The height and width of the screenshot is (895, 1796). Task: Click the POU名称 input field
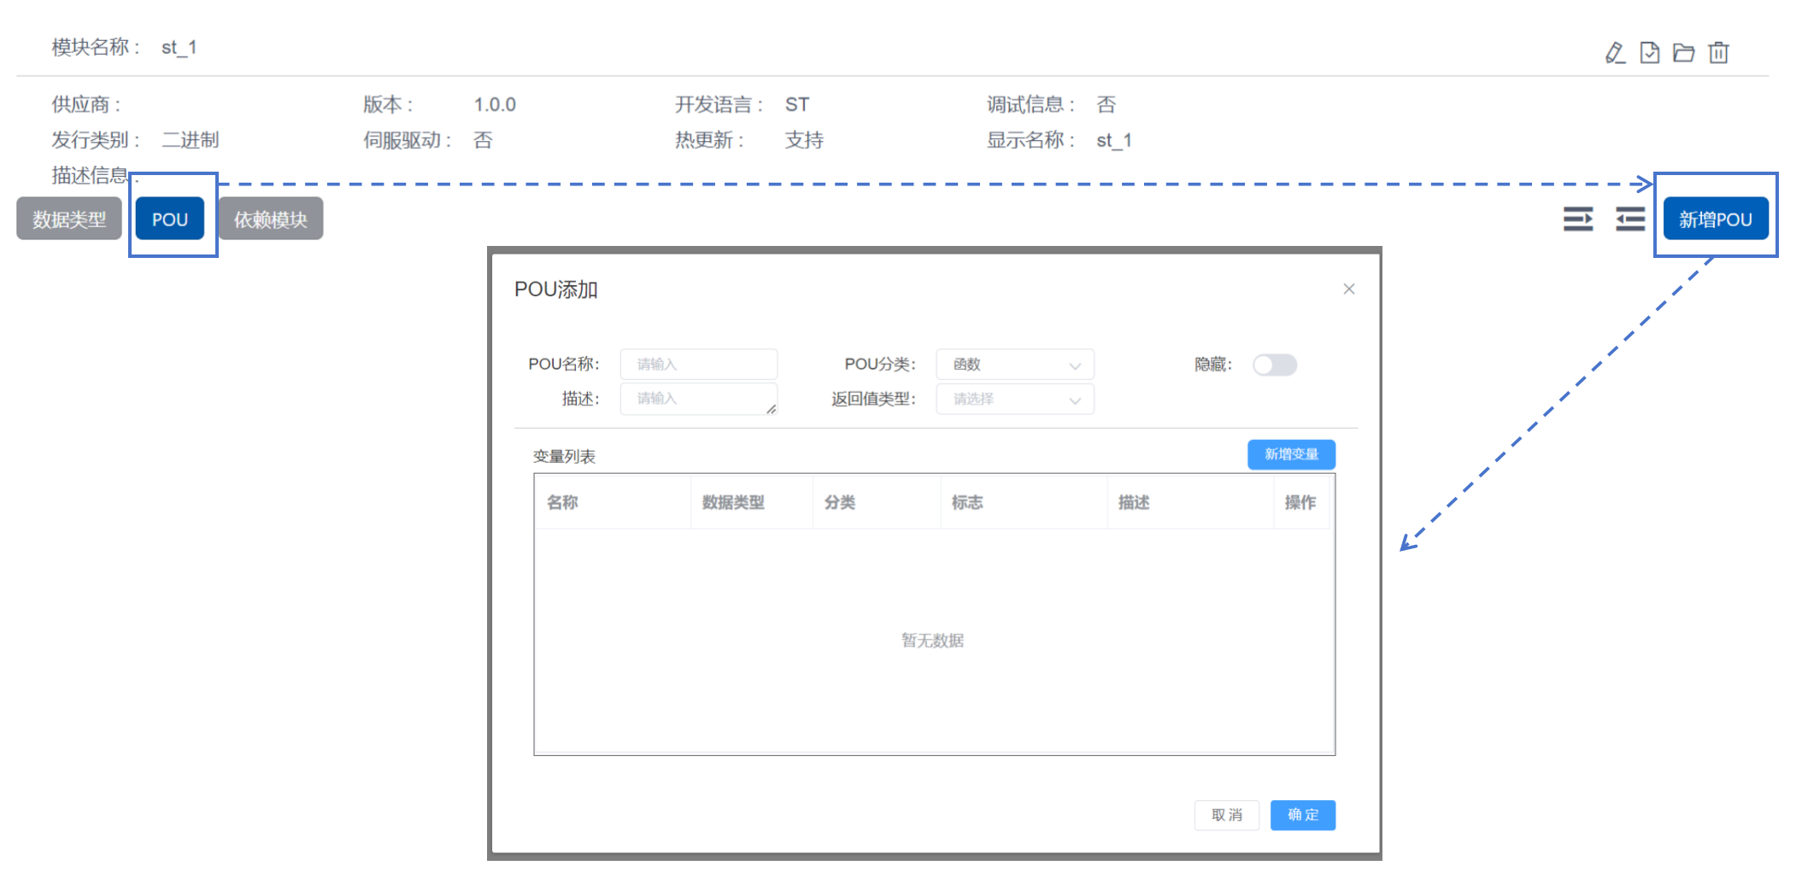(699, 364)
